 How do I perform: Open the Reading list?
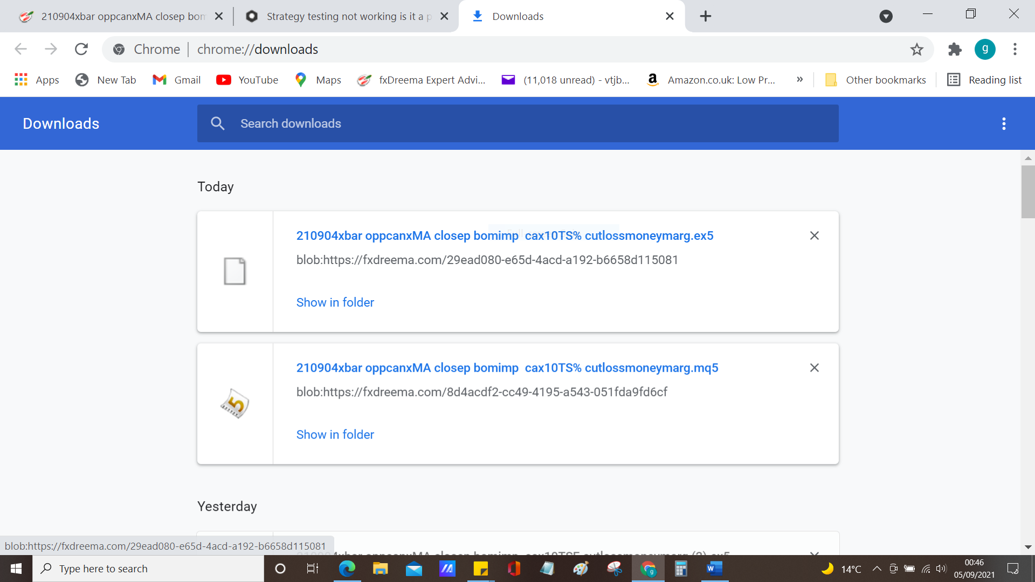(985, 80)
